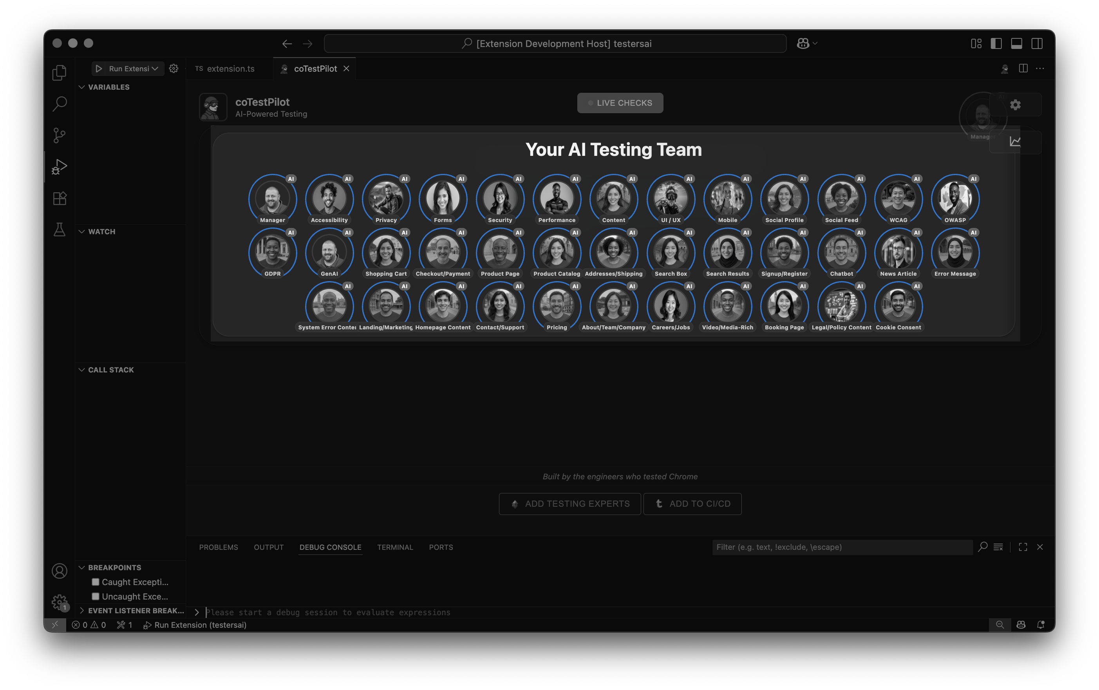Open the Run and Debug view
The height and width of the screenshot is (690, 1099).
click(59, 166)
